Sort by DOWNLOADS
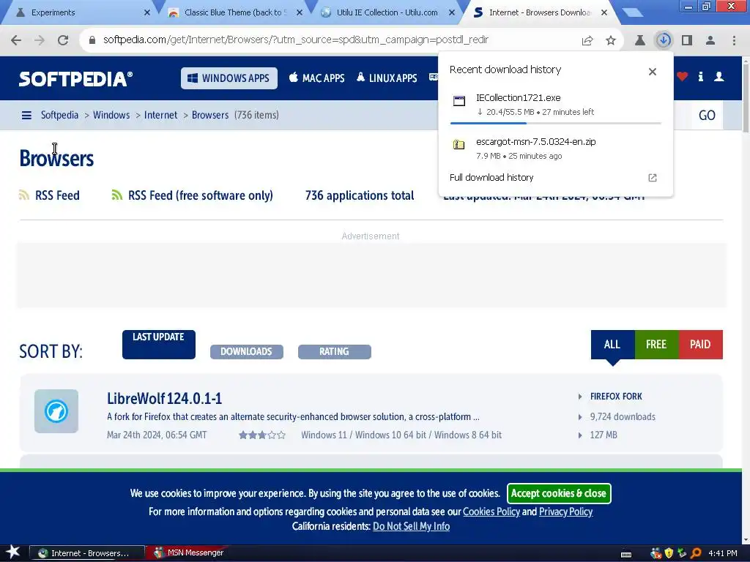 point(246,352)
